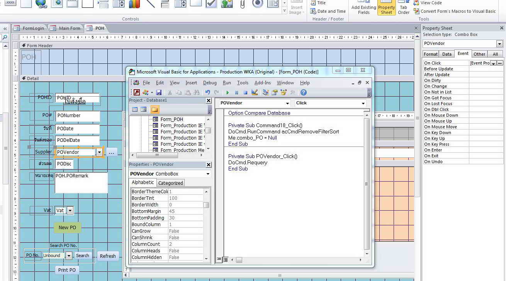Click the Project tree vertical scrollbar thumb
The image size is (506, 281).
[x=208, y=131]
